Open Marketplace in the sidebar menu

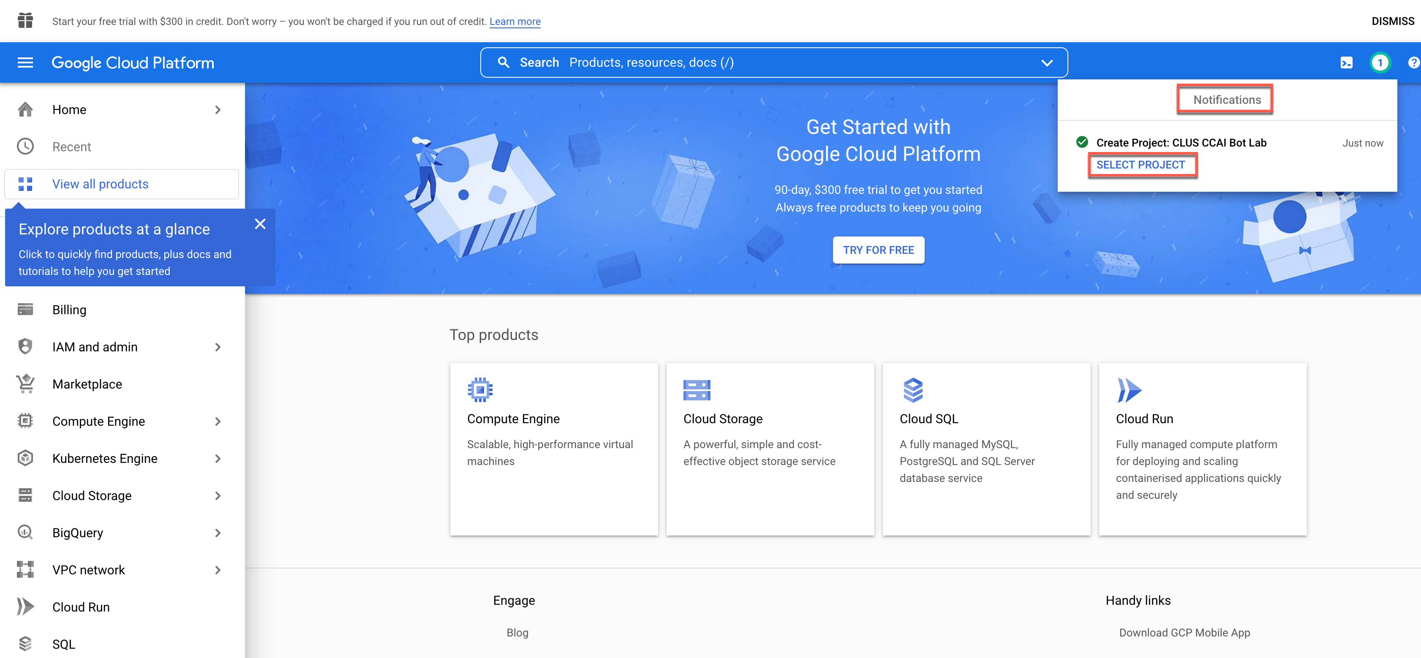tap(122, 384)
